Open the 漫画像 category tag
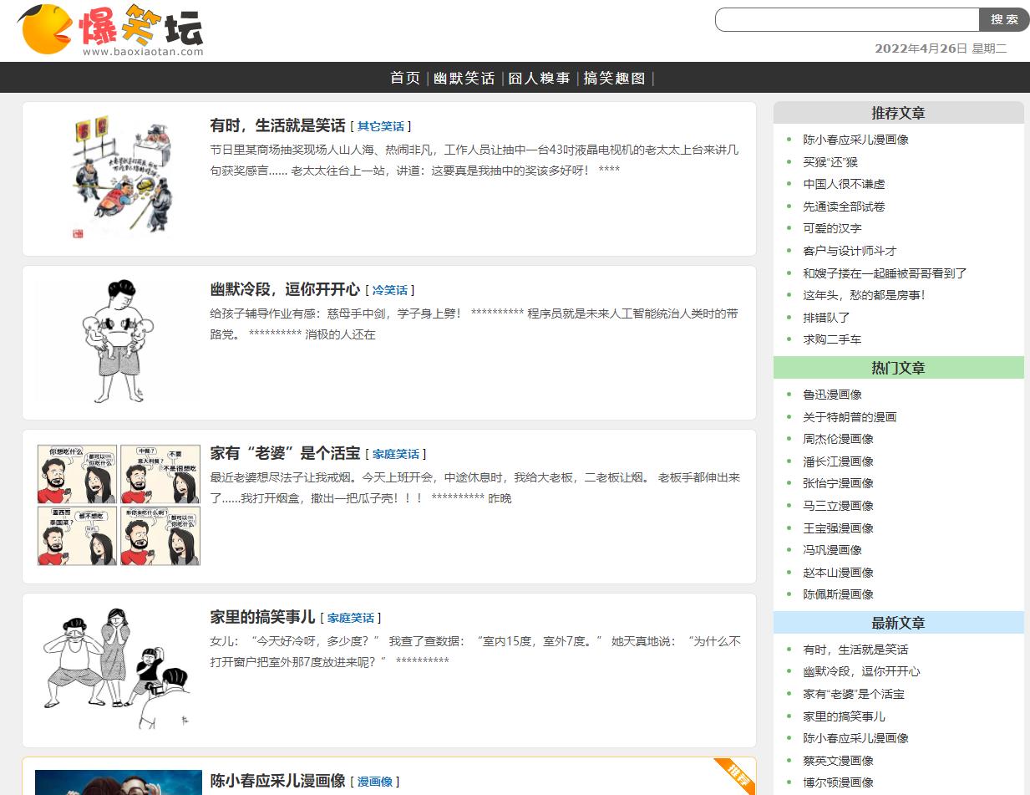Viewport: 1030px width, 795px height. coord(375,782)
